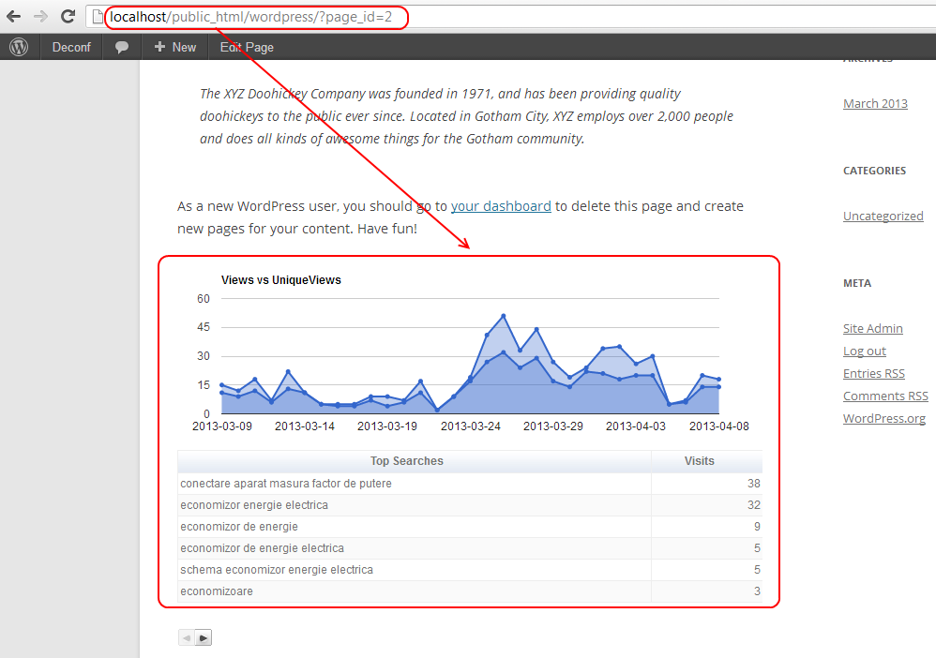Select the 'economizoare' search row
The height and width of the screenshot is (658, 936).
[x=470, y=591]
